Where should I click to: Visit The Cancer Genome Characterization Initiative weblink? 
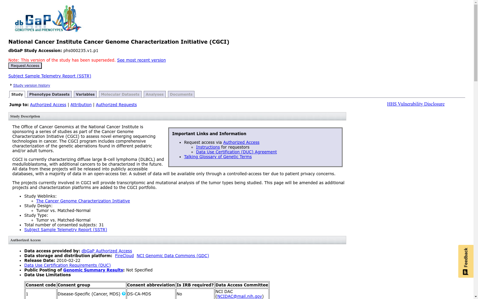(83, 201)
